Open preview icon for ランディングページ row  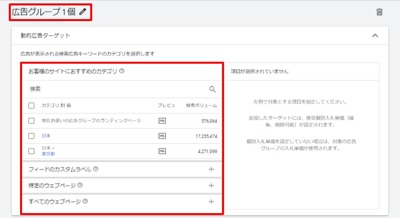click(162, 121)
